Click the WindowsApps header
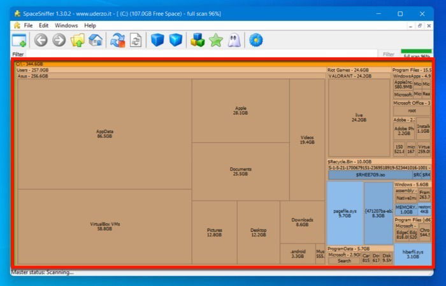Screen dimensions: 446x286 (412, 76)
